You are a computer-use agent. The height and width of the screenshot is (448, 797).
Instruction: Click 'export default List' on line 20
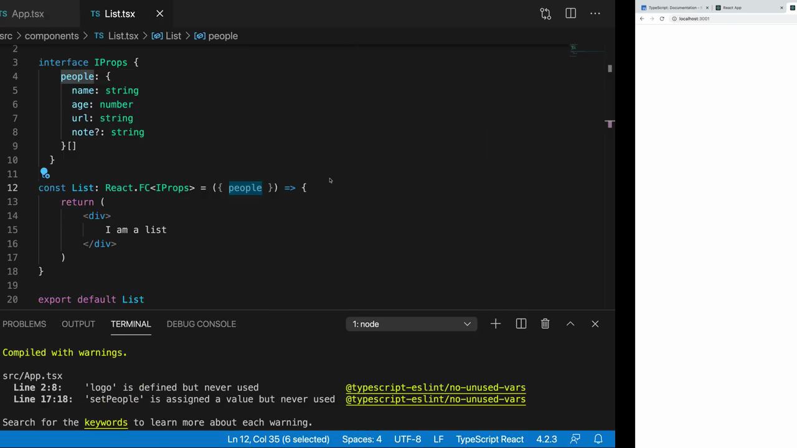(x=91, y=299)
